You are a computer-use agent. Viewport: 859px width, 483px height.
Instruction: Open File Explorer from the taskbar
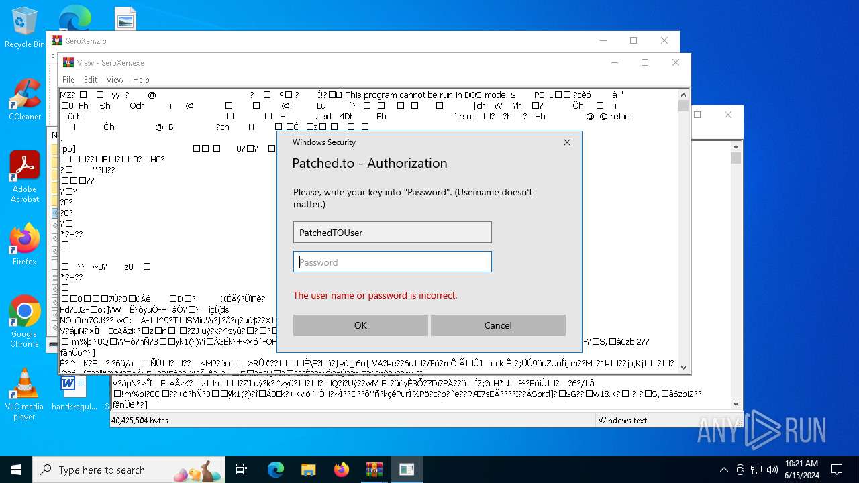(x=308, y=470)
